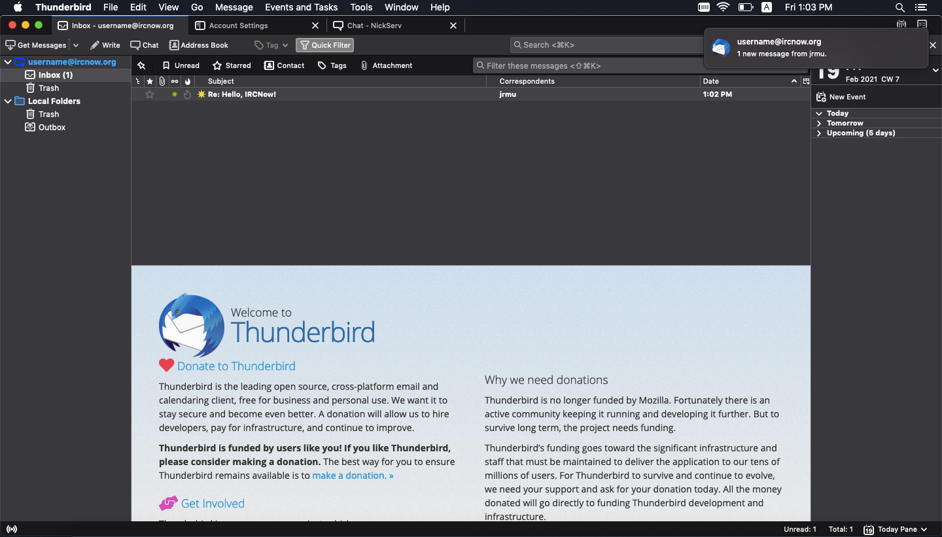Screen dimensions: 942x537
Task: Open the Message menu
Action: (234, 7)
